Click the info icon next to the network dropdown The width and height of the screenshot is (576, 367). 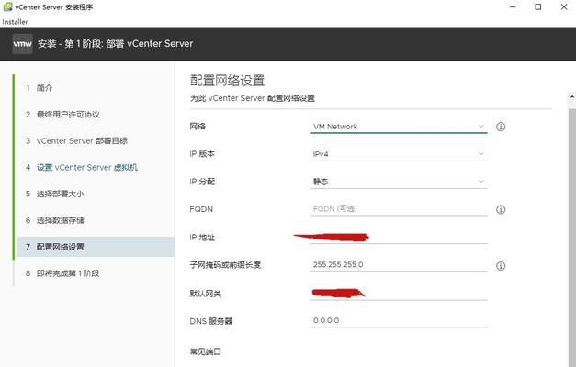tap(501, 127)
